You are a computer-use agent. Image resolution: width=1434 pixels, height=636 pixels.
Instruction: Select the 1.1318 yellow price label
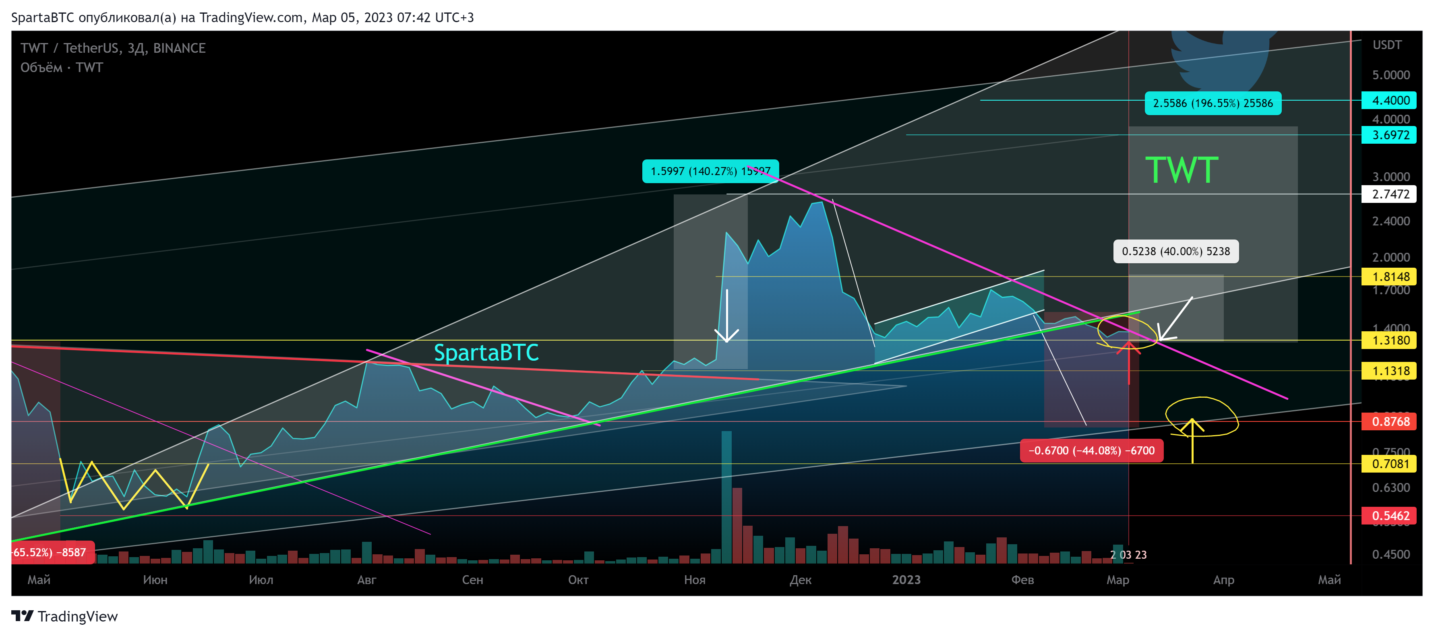[1389, 371]
